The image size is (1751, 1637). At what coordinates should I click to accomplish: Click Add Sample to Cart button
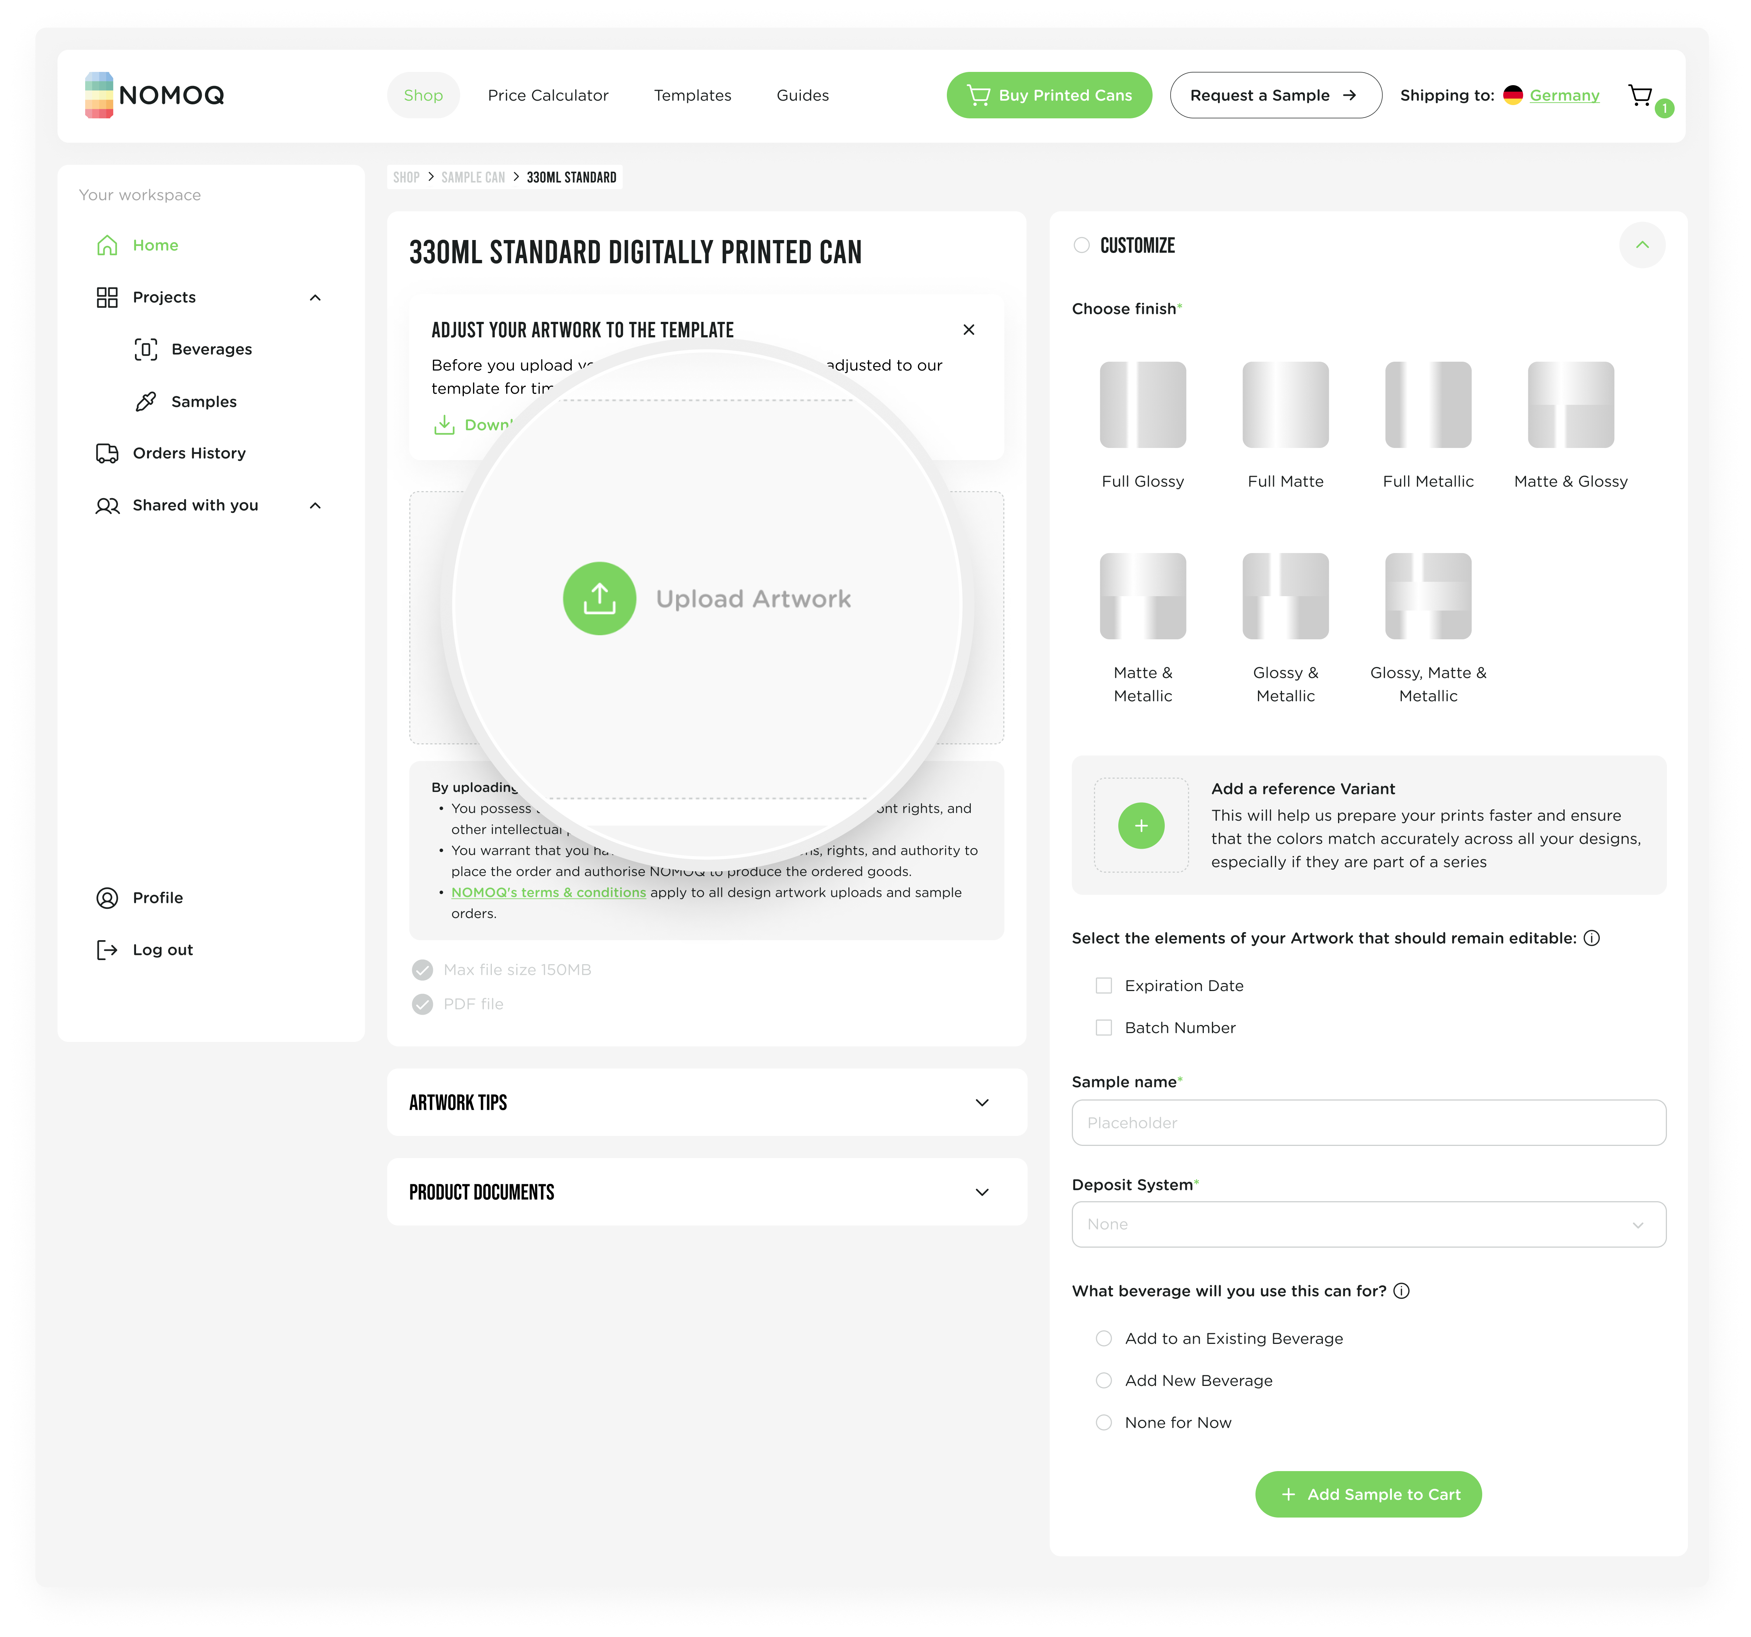[x=1368, y=1494]
